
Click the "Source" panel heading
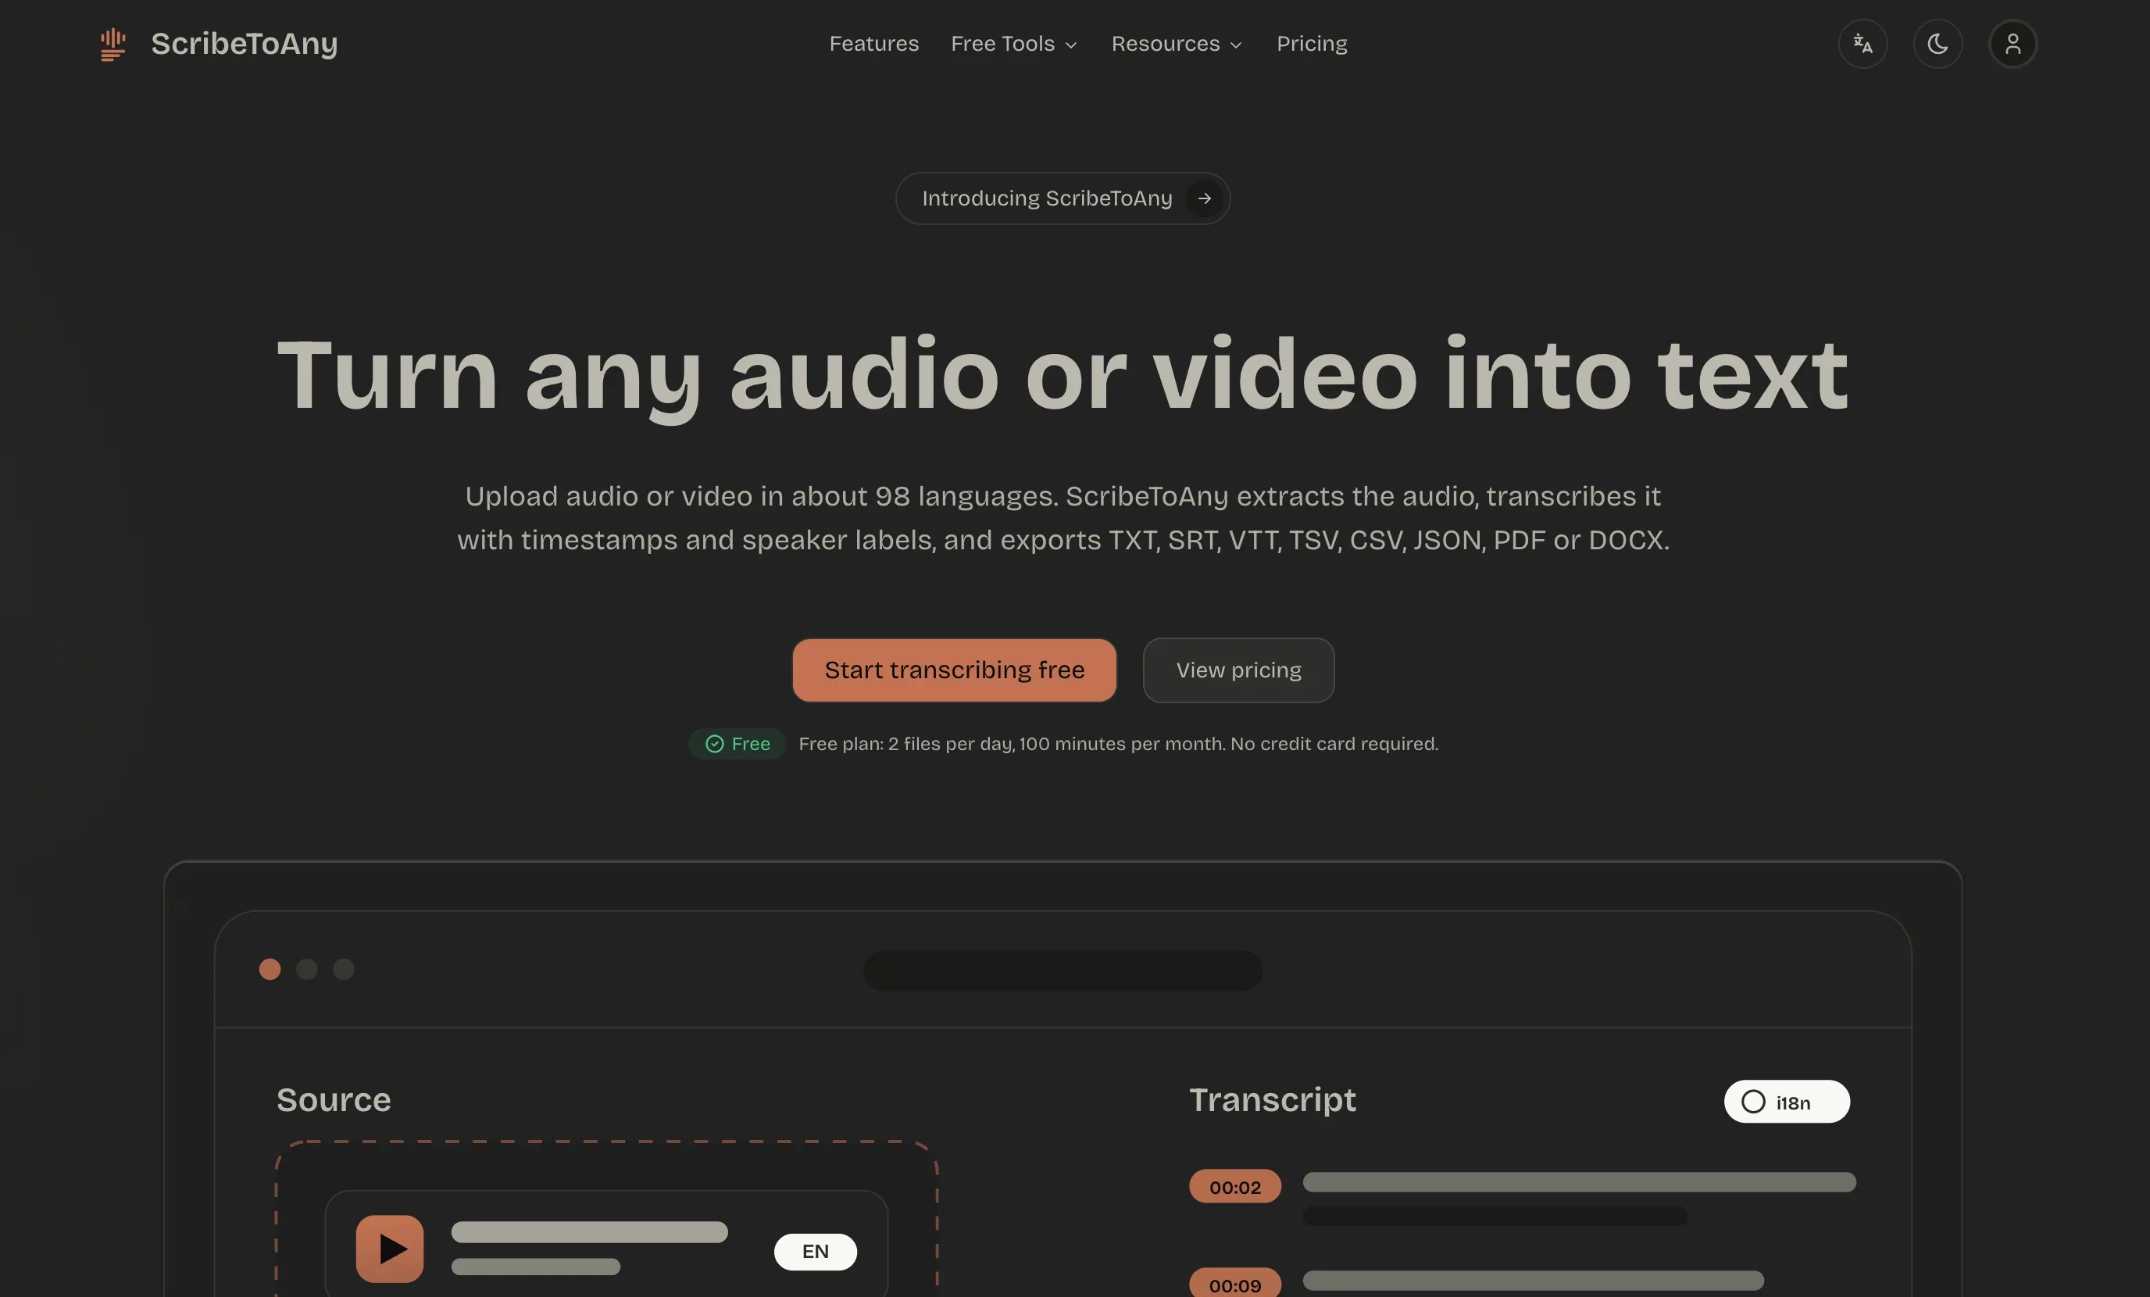point(334,1100)
